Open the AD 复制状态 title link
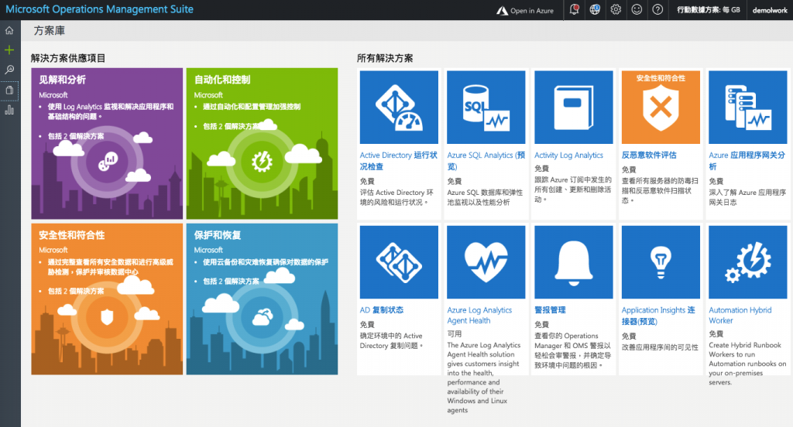 point(382,310)
